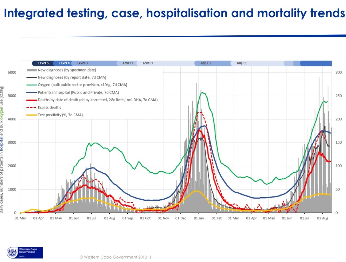Click the Western Cape Government logo
346x262 pixels.
pos(25,253)
